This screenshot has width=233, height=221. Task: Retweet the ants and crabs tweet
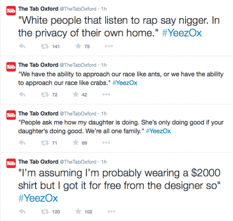point(45,94)
